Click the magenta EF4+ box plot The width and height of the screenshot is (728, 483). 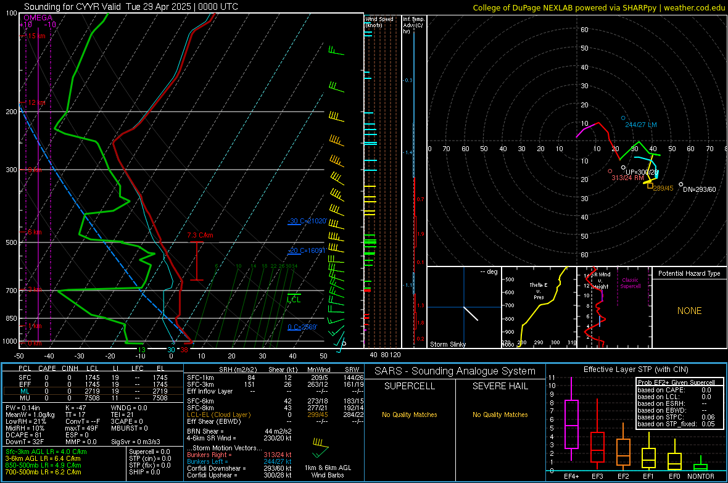pos(571,419)
